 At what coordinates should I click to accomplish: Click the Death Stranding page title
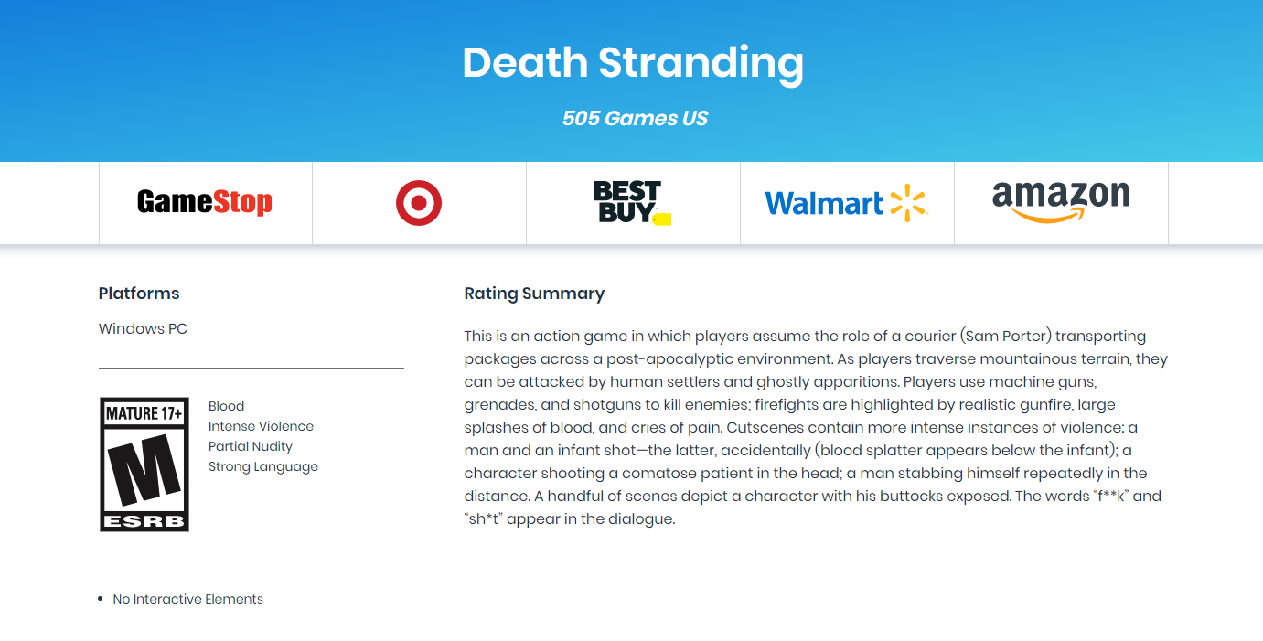(633, 62)
